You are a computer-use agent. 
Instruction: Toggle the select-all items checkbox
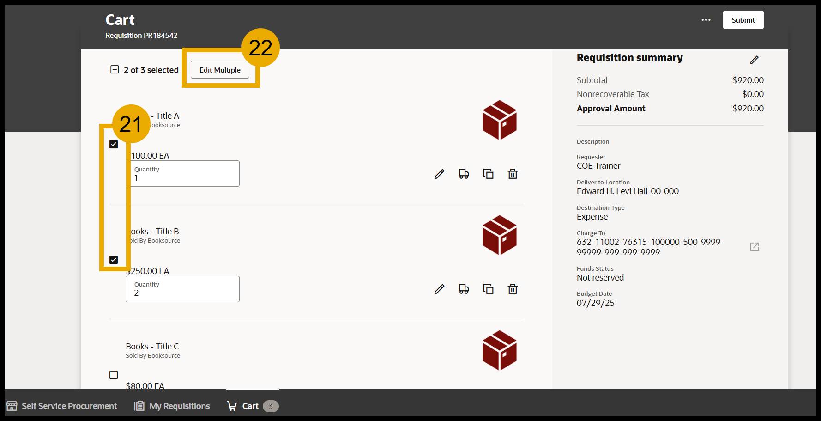tap(115, 70)
